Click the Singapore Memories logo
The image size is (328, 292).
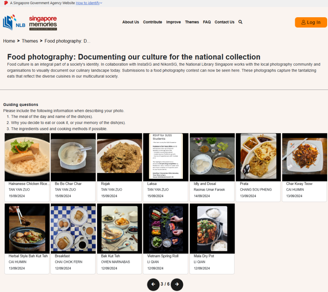(43, 23)
